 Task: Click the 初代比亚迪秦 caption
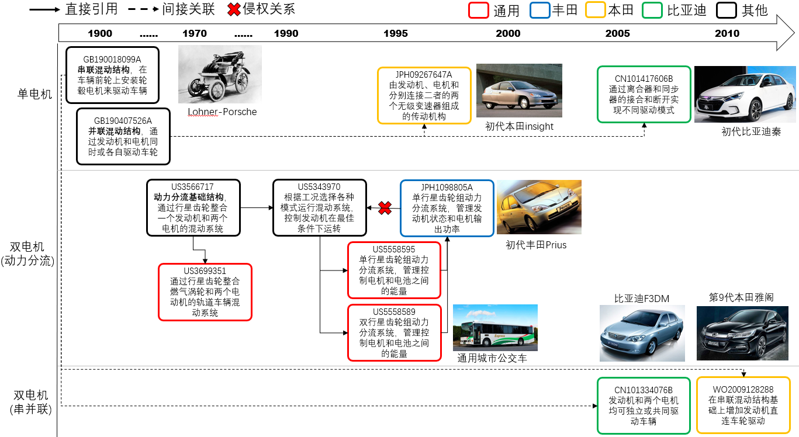(x=752, y=132)
